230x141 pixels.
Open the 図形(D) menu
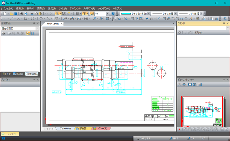click(41, 8)
